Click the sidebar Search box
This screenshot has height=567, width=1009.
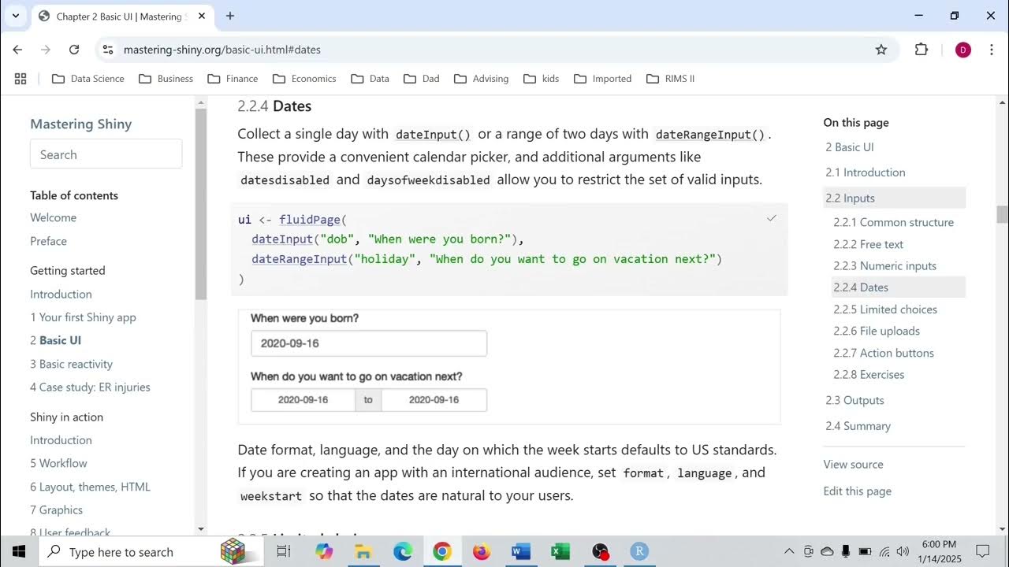point(106,154)
